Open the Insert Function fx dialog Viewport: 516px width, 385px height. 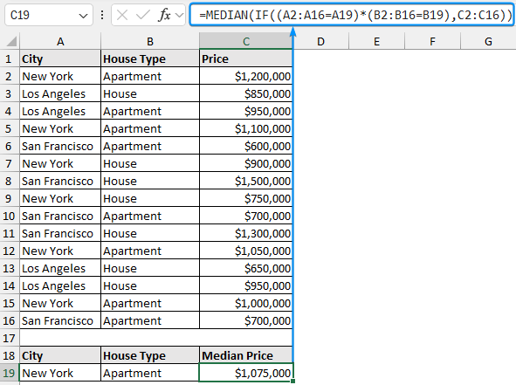164,15
